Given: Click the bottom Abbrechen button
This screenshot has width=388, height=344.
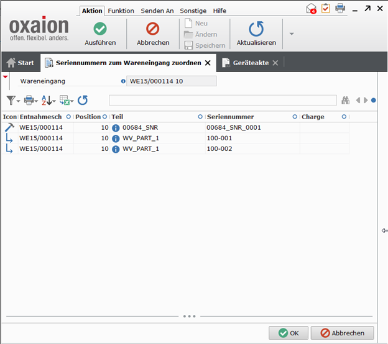Looking at the screenshot, I should tap(342, 333).
